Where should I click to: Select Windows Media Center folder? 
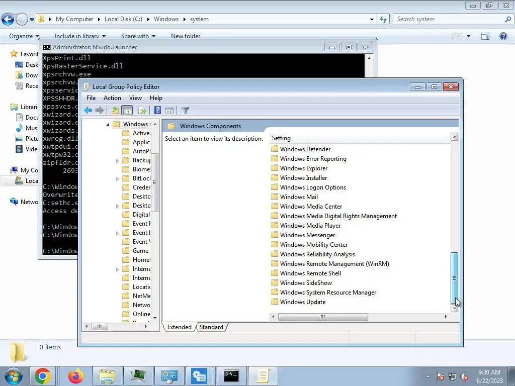pos(307,206)
